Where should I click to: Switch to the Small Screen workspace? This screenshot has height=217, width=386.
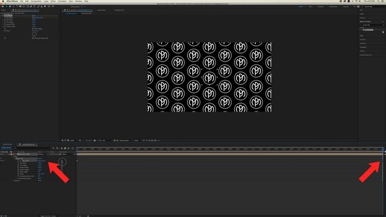pyautogui.click(x=334, y=7)
